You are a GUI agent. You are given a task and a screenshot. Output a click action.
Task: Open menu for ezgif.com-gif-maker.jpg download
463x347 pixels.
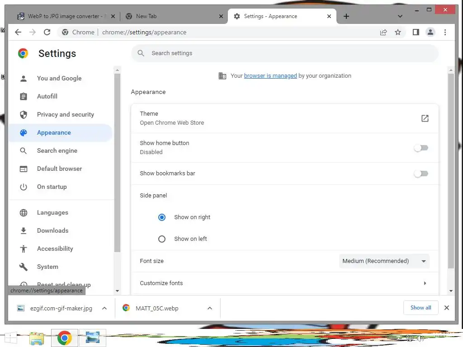pyautogui.click(x=104, y=308)
